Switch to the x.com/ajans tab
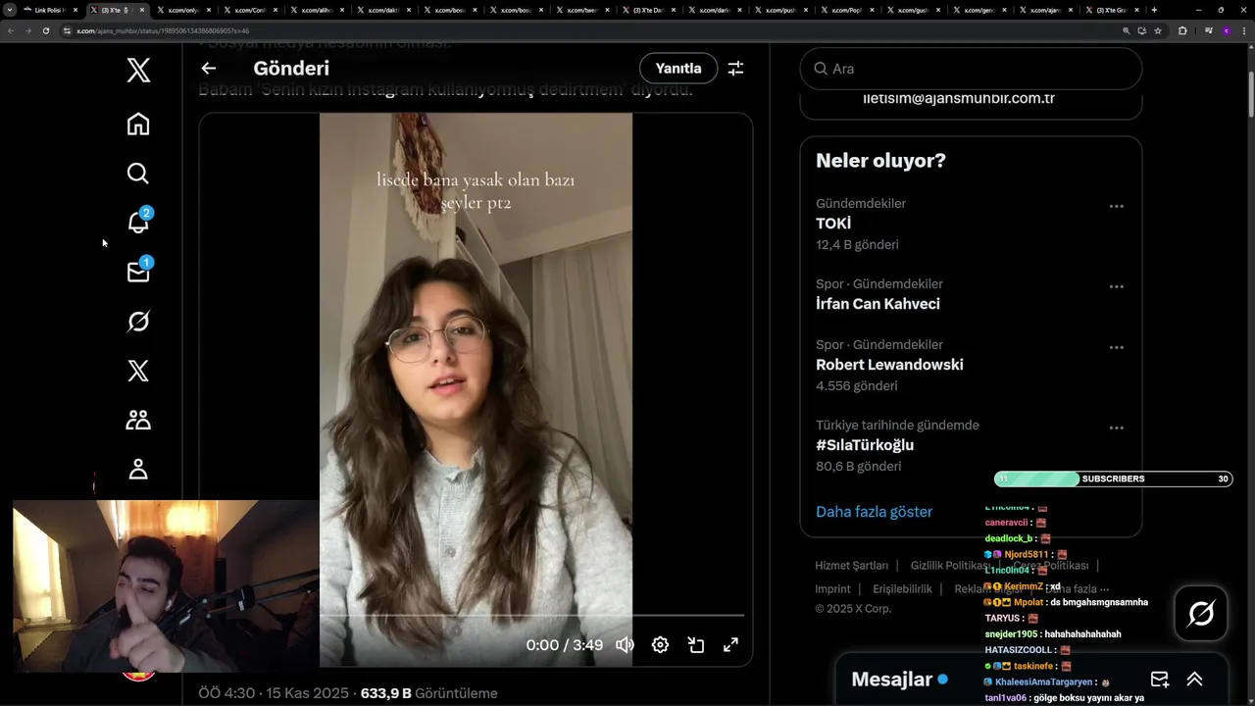This screenshot has width=1255, height=706. (x=1046, y=10)
